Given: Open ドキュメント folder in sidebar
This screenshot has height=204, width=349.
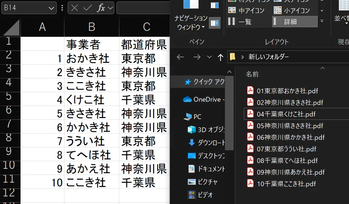Looking at the screenshot, I should (x=206, y=169).
